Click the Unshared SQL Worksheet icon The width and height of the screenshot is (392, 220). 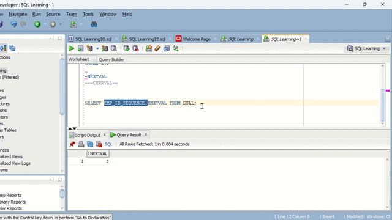tap(149, 48)
